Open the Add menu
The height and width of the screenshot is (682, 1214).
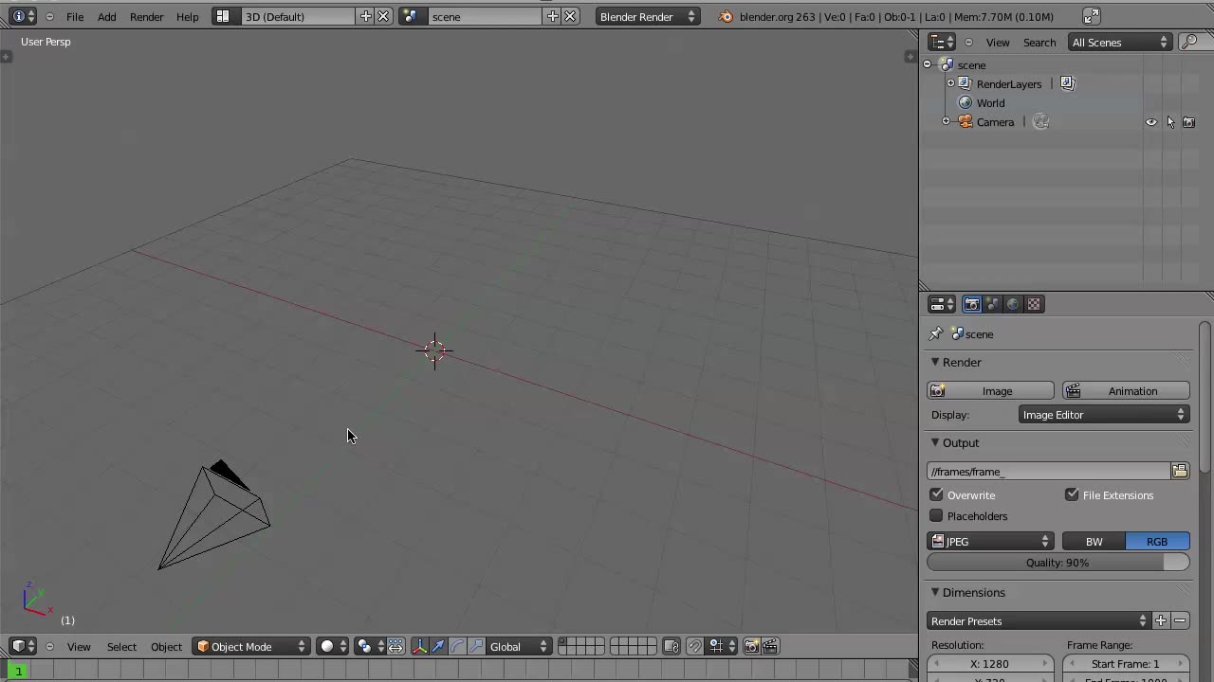coord(107,16)
